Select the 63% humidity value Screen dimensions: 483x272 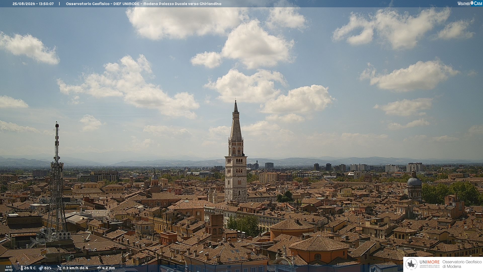tap(48, 268)
